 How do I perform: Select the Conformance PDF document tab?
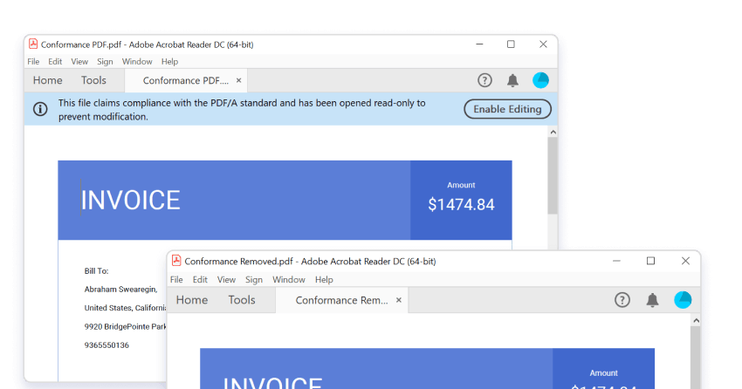[184, 80]
